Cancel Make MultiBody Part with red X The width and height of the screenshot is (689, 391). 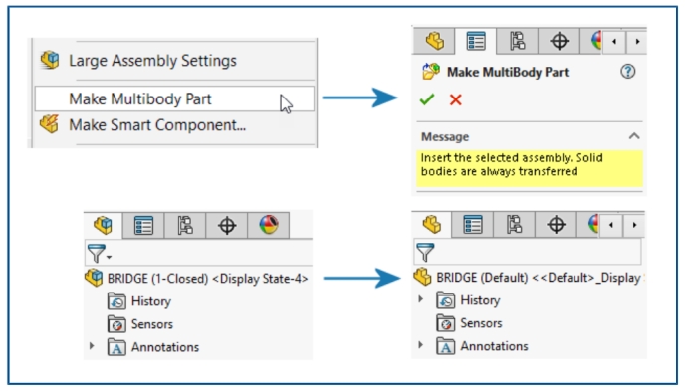(x=456, y=99)
